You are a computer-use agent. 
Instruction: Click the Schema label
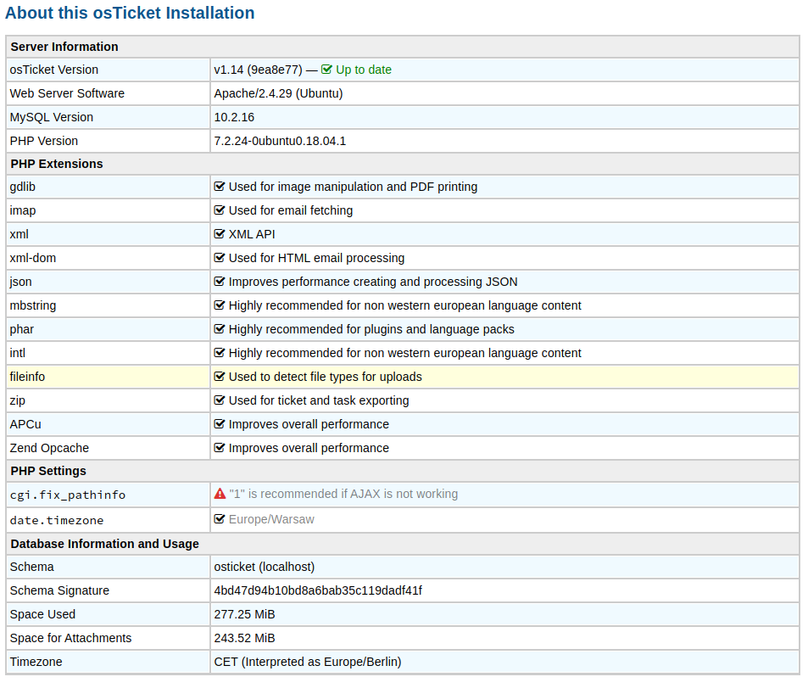[x=31, y=567]
